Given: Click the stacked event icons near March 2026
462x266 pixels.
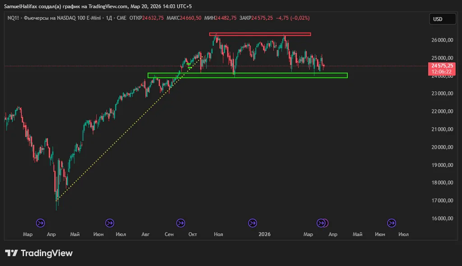Looking at the screenshot, I should [322, 223].
